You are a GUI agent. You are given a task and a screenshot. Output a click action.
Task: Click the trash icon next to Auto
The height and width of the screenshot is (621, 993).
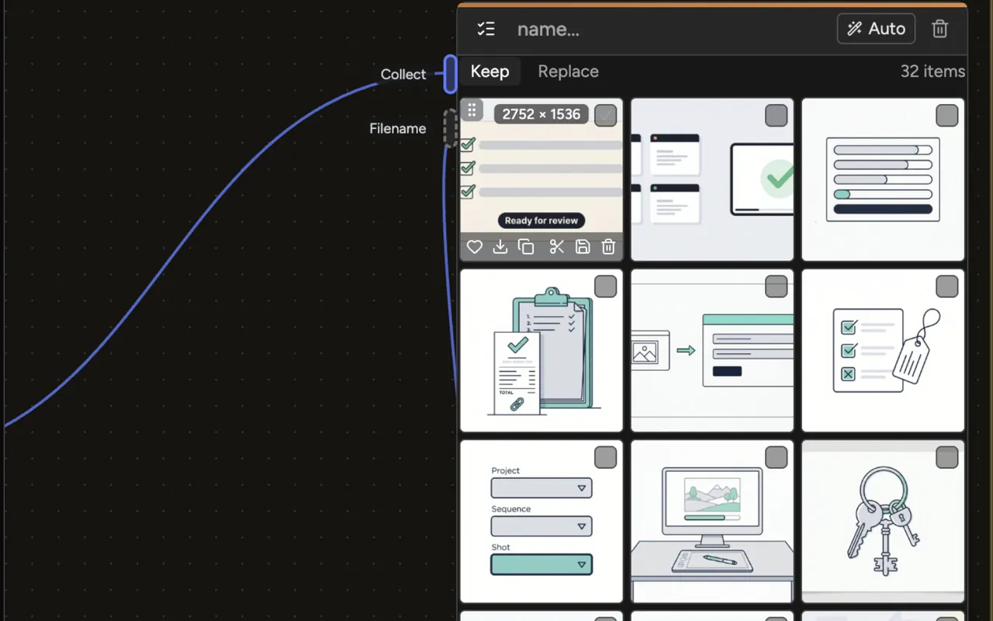(939, 29)
